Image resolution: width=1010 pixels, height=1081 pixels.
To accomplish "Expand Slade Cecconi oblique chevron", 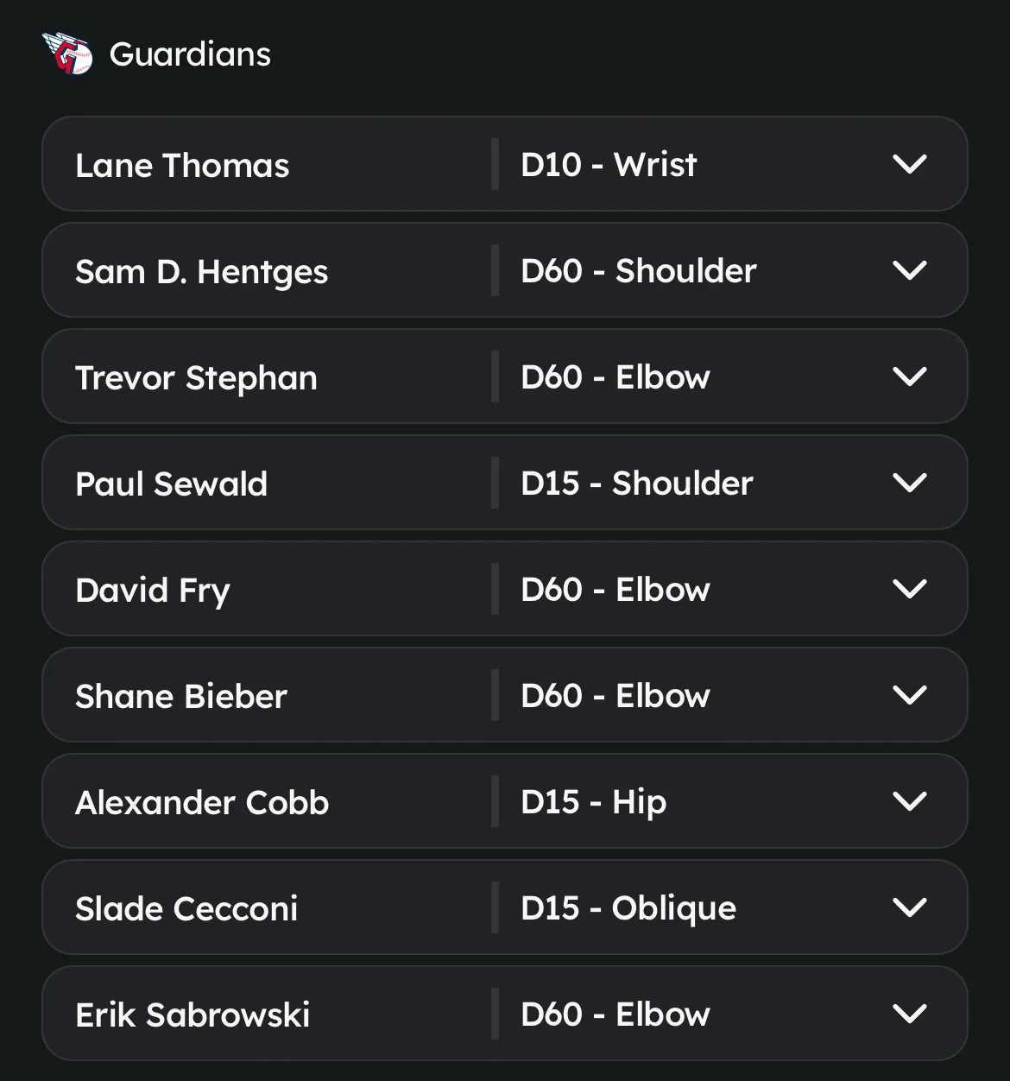I will pos(909,907).
